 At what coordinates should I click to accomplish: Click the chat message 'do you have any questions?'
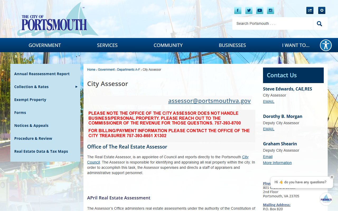(x=305, y=182)
